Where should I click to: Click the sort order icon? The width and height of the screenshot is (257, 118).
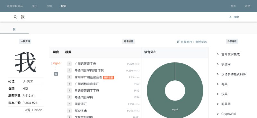click(x=178, y=42)
